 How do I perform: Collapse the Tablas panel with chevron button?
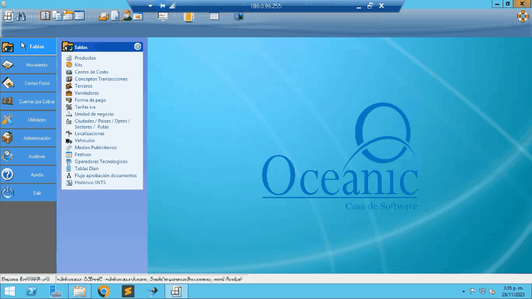tap(138, 47)
